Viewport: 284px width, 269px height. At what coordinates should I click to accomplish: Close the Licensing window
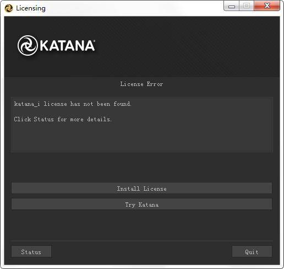[267, 6]
